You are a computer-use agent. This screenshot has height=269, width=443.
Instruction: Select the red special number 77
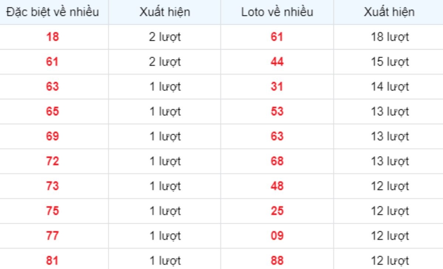[52, 236]
